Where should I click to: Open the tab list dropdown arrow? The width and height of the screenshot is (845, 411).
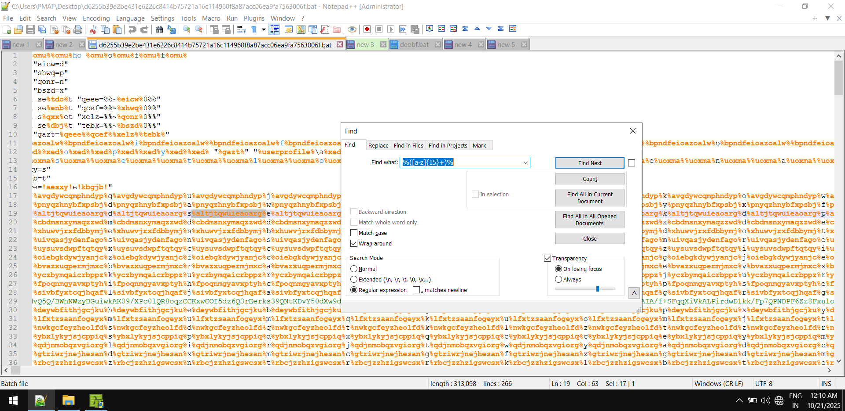click(x=827, y=18)
